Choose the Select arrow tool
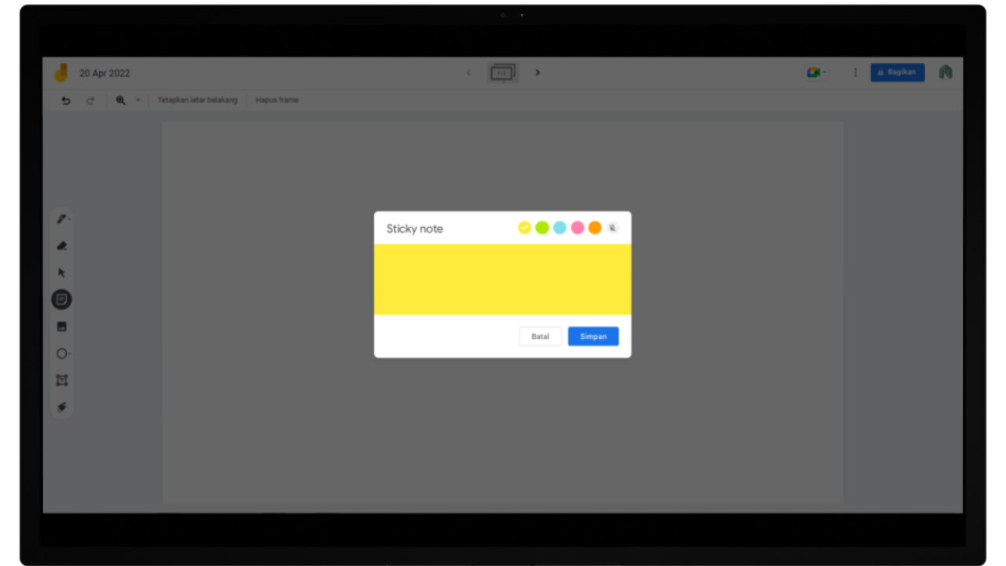The image size is (1006, 566). pos(62,273)
